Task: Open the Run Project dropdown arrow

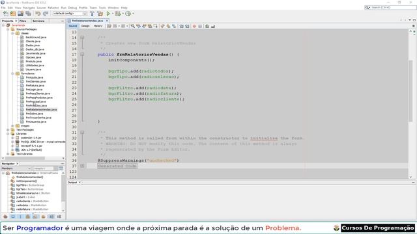Action: click(x=113, y=14)
